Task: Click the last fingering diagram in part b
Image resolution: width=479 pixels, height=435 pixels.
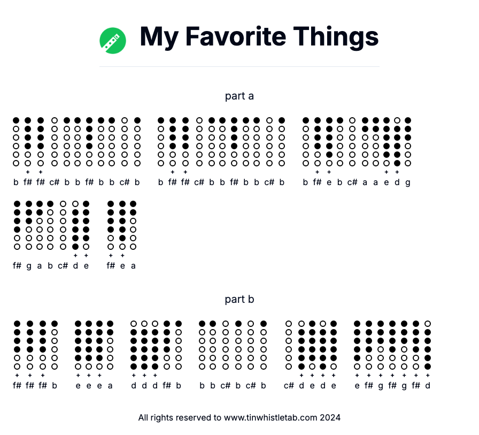Action: (428, 345)
